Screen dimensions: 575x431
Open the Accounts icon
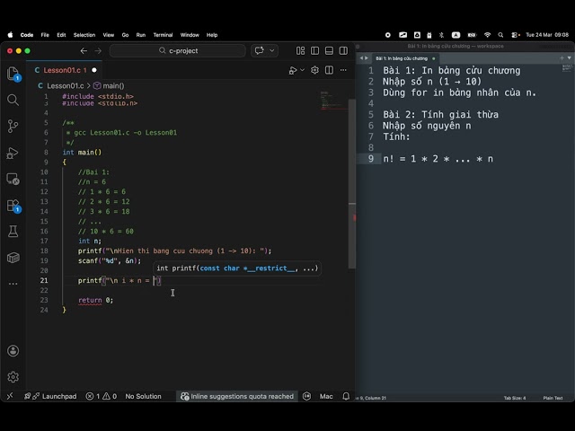click(13, 351)
